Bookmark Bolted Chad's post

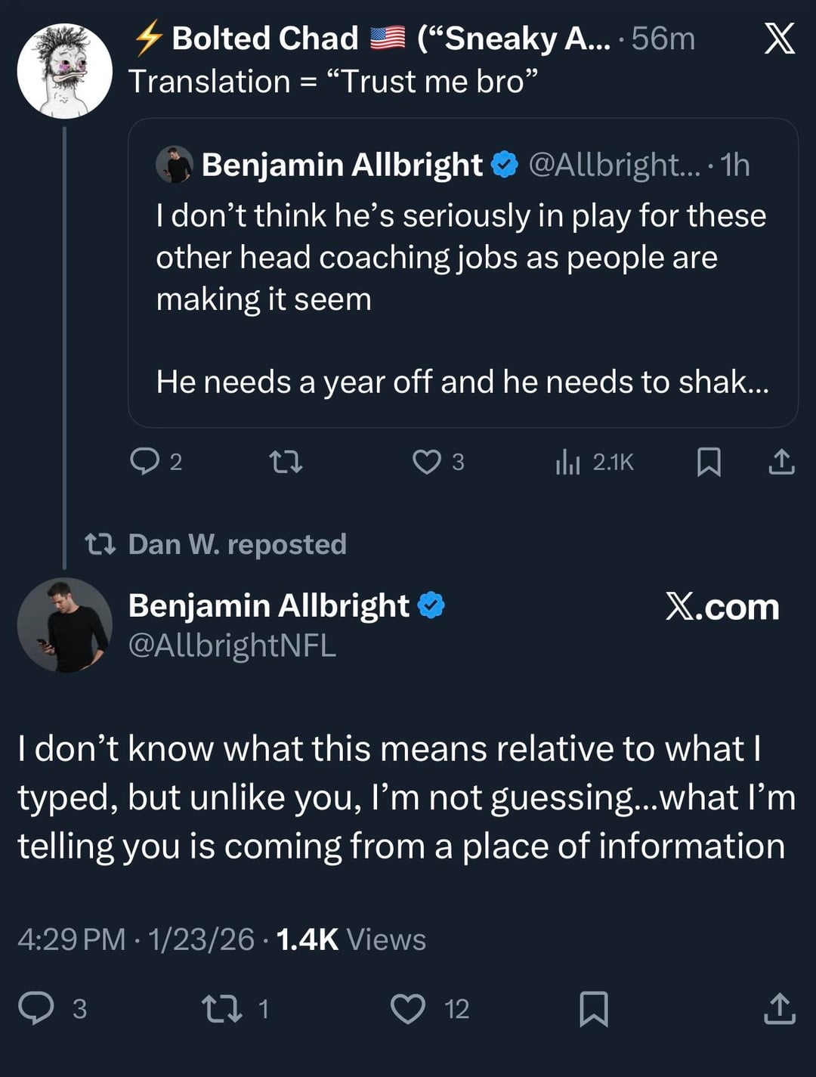(708, 462)
